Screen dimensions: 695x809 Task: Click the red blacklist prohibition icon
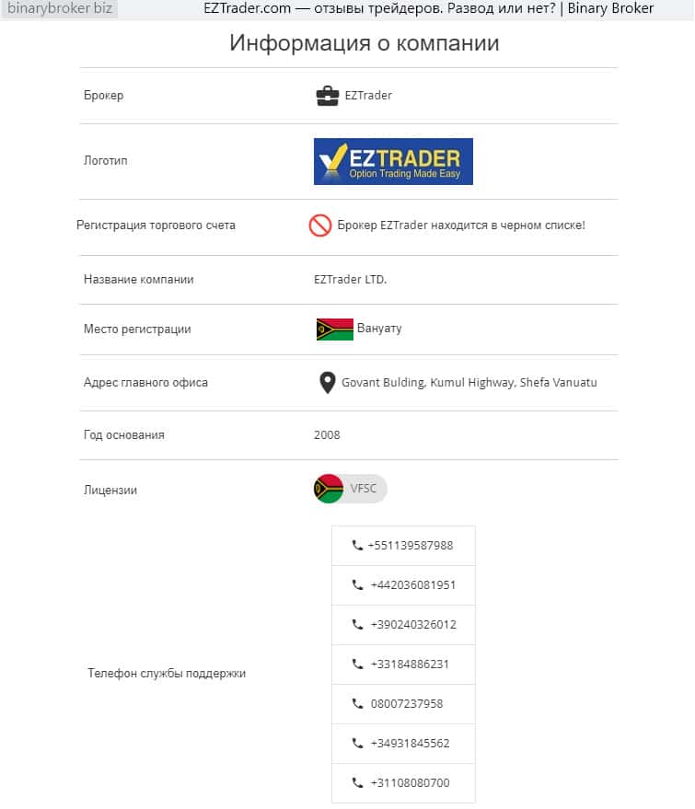click(x=320, y=225)
